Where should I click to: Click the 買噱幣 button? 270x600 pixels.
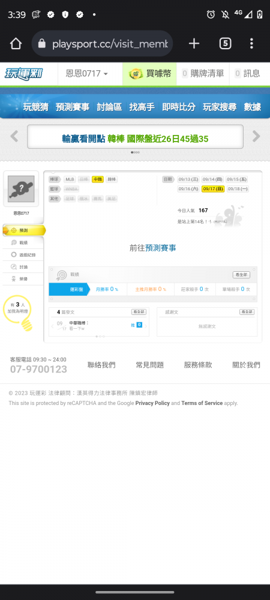[149, 73]
